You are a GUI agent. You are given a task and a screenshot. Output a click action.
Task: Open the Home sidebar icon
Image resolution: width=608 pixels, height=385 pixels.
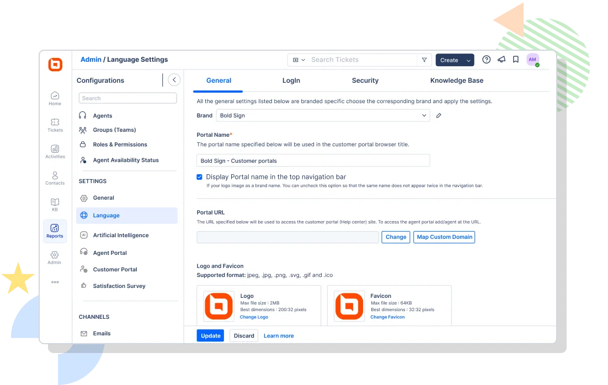click(x=55, y=99)
